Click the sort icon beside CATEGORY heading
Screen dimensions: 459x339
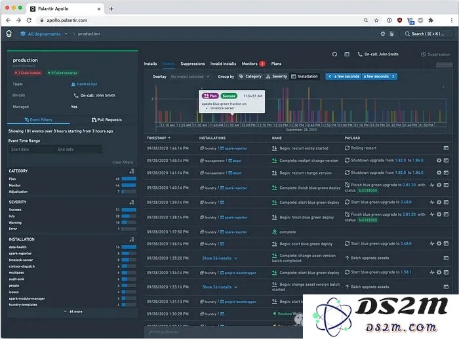132,171
